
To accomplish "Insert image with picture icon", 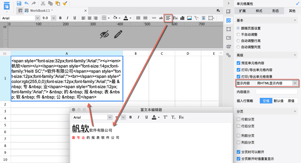I will pyautogui.click(x=189, y=18).
